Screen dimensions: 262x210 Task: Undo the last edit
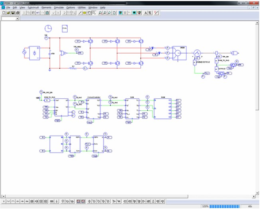pyautogui.click(x=38, y=13)
